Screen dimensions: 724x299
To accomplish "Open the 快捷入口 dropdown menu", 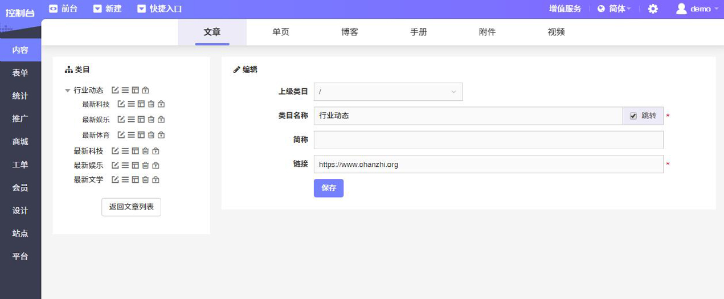I will (x=159, y=9).
